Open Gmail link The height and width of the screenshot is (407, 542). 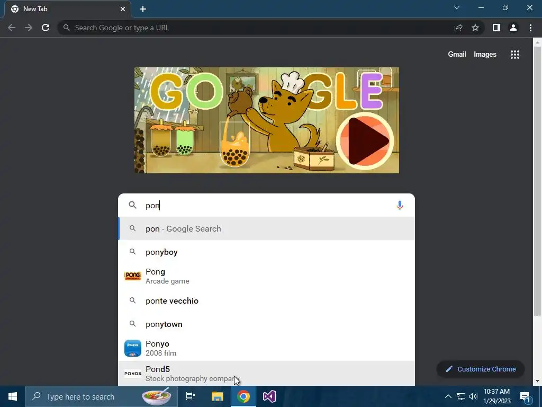457,55
